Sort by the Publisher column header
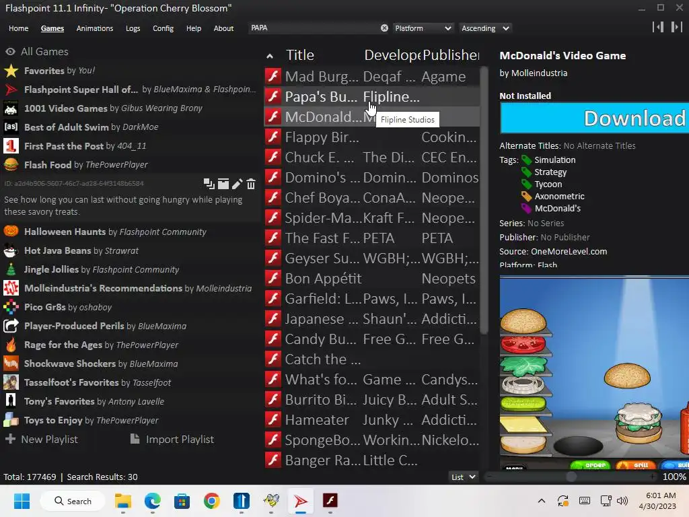The image size is (689, 517). coord(451,55)
